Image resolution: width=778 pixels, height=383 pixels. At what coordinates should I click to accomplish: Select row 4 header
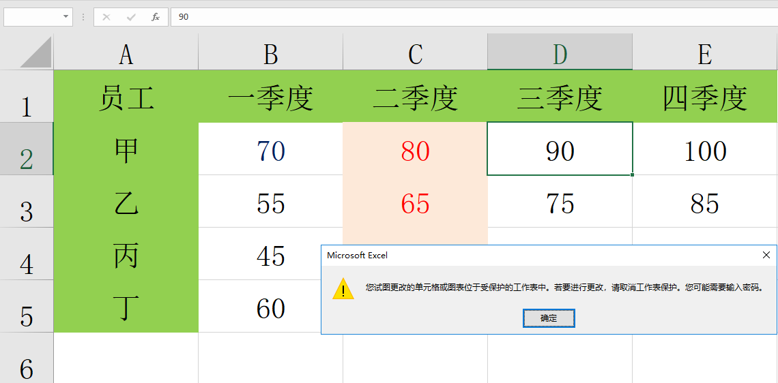27,254
